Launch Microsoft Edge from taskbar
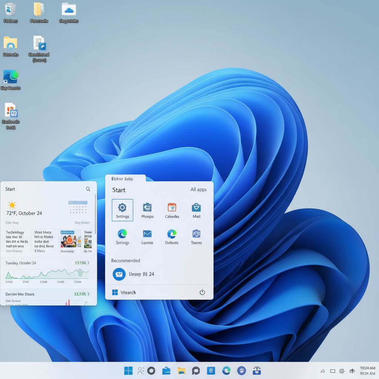Image resolution: width=379 pixels, height=379 pixels. click(x=226, y=370)
